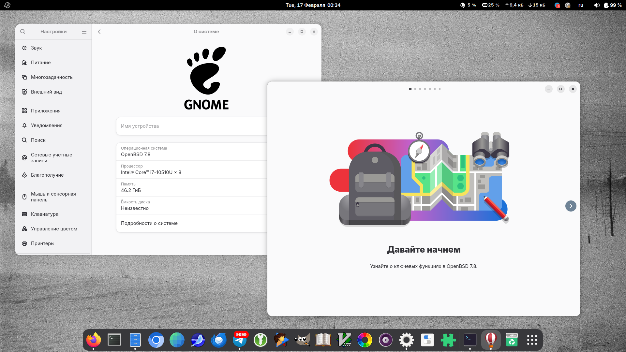626x352 pixels.
Task: Launch Firefox from the dock
Action: click(x=94, y=340)
